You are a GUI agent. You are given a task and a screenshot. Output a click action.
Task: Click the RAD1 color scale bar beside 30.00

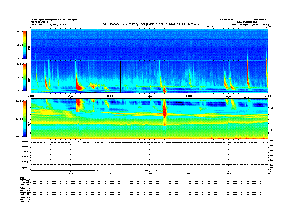(x=25, y=77)
